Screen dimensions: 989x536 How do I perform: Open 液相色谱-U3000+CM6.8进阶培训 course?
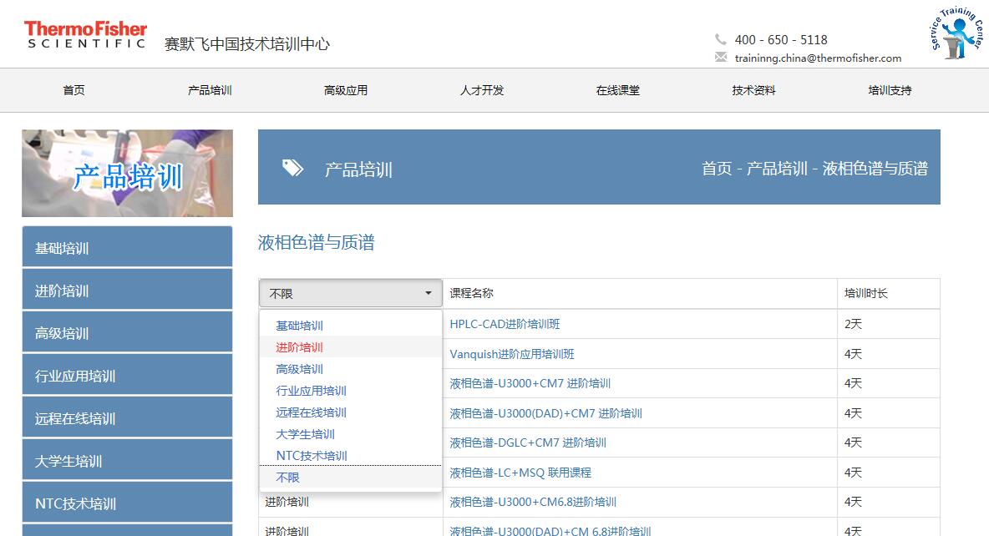coord(533,502)
